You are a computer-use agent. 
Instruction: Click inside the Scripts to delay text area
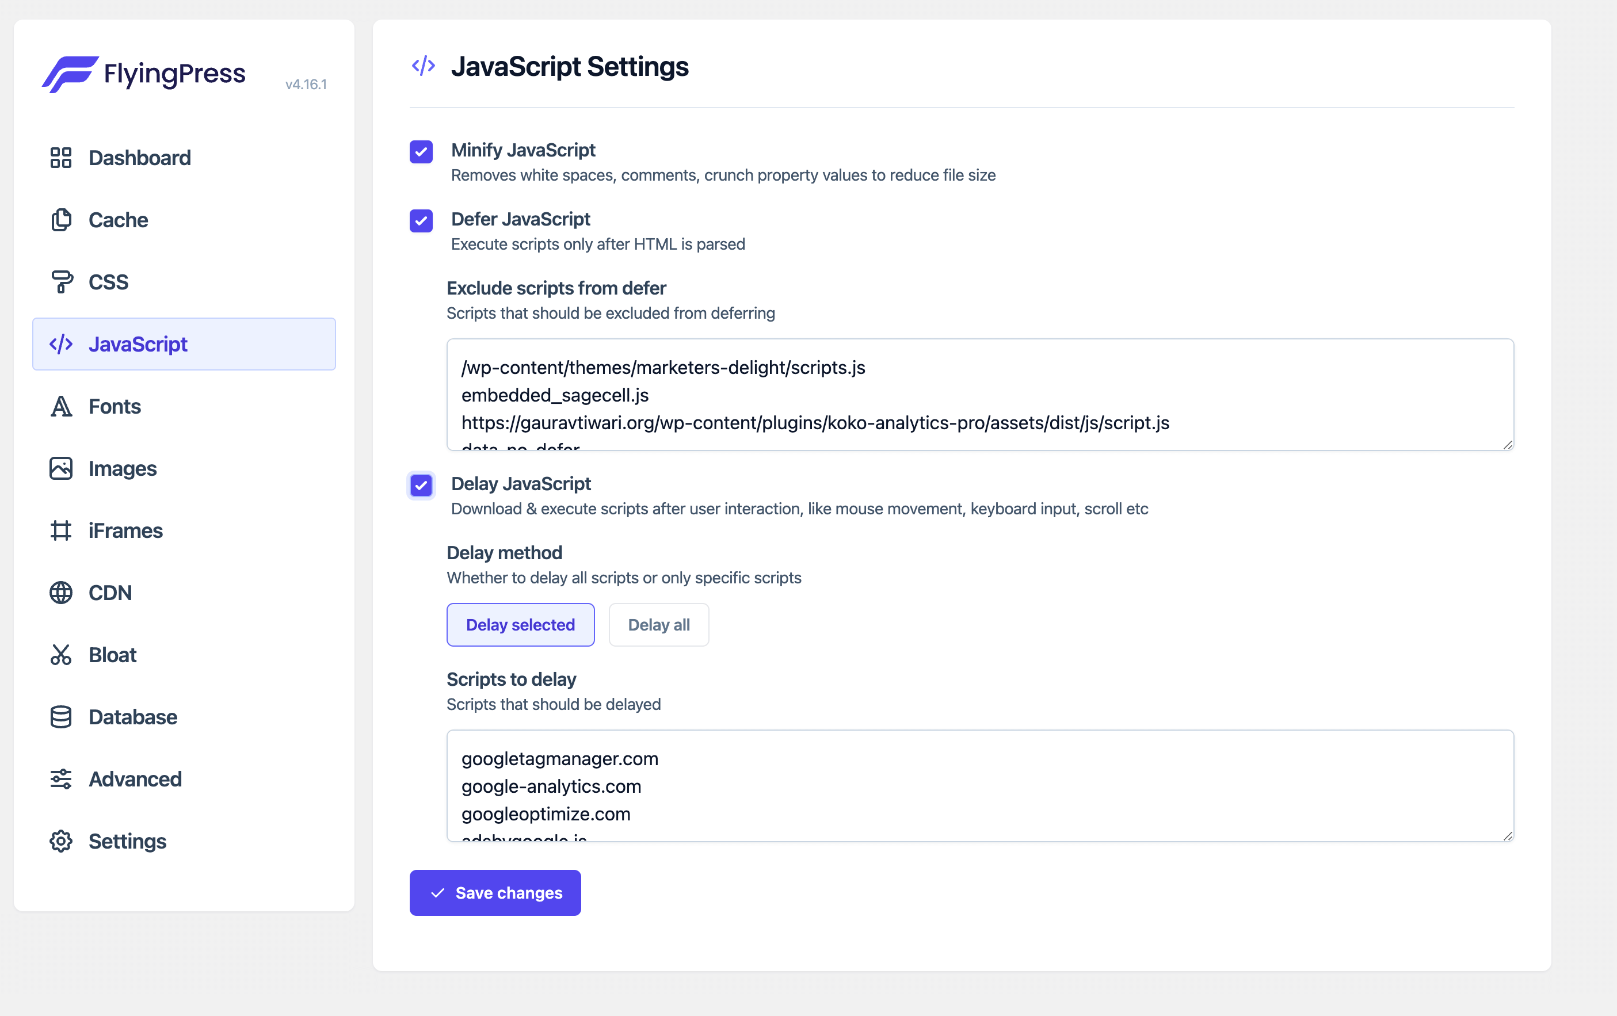tap(974, 786)
